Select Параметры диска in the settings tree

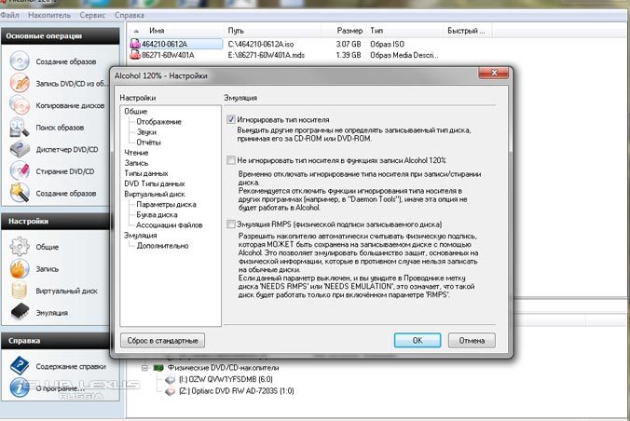coord(165,204)
